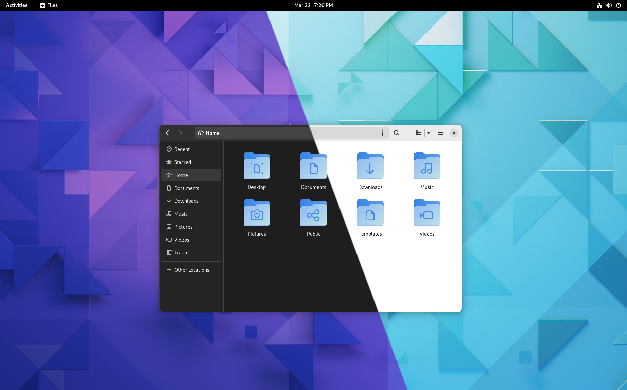The height and width of the screenshot is (390, 627).
Task: Open Recent in the sidebar
Action: (x=191, y=149)
